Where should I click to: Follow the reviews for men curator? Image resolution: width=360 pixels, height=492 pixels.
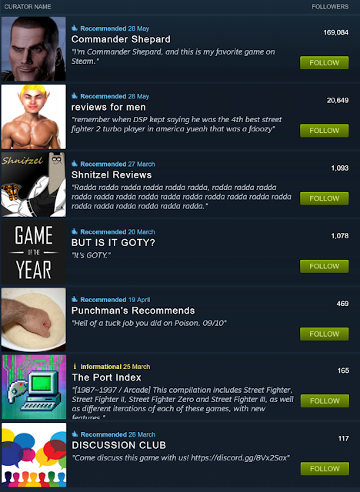(x=324, y=131)
